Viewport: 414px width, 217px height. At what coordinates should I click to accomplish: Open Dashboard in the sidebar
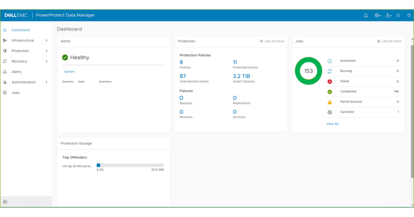[20, 30]
